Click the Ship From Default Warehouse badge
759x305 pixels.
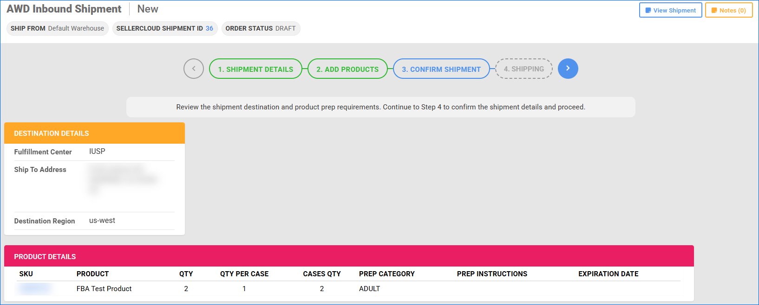[57, 28]
